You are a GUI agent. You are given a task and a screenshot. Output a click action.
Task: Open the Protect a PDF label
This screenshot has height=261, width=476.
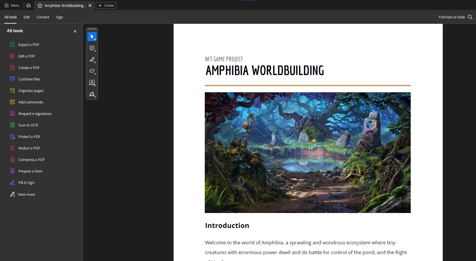(x=29, y=137)
